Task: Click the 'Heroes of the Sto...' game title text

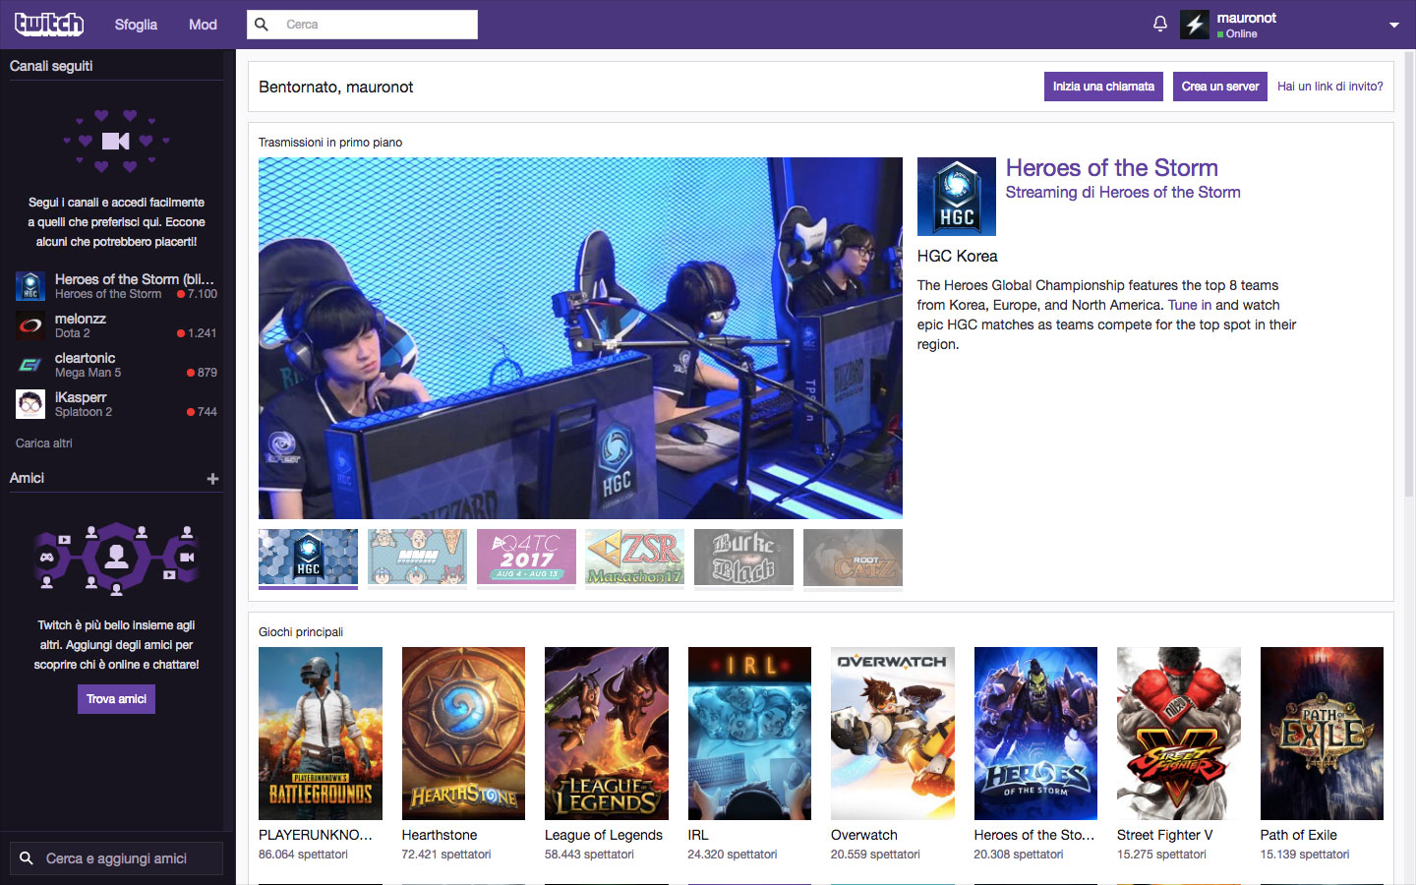Action: [x=1034, y=835]
